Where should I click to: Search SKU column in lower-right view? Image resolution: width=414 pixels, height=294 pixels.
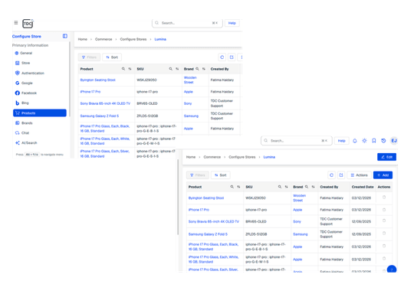click(280, 187)
